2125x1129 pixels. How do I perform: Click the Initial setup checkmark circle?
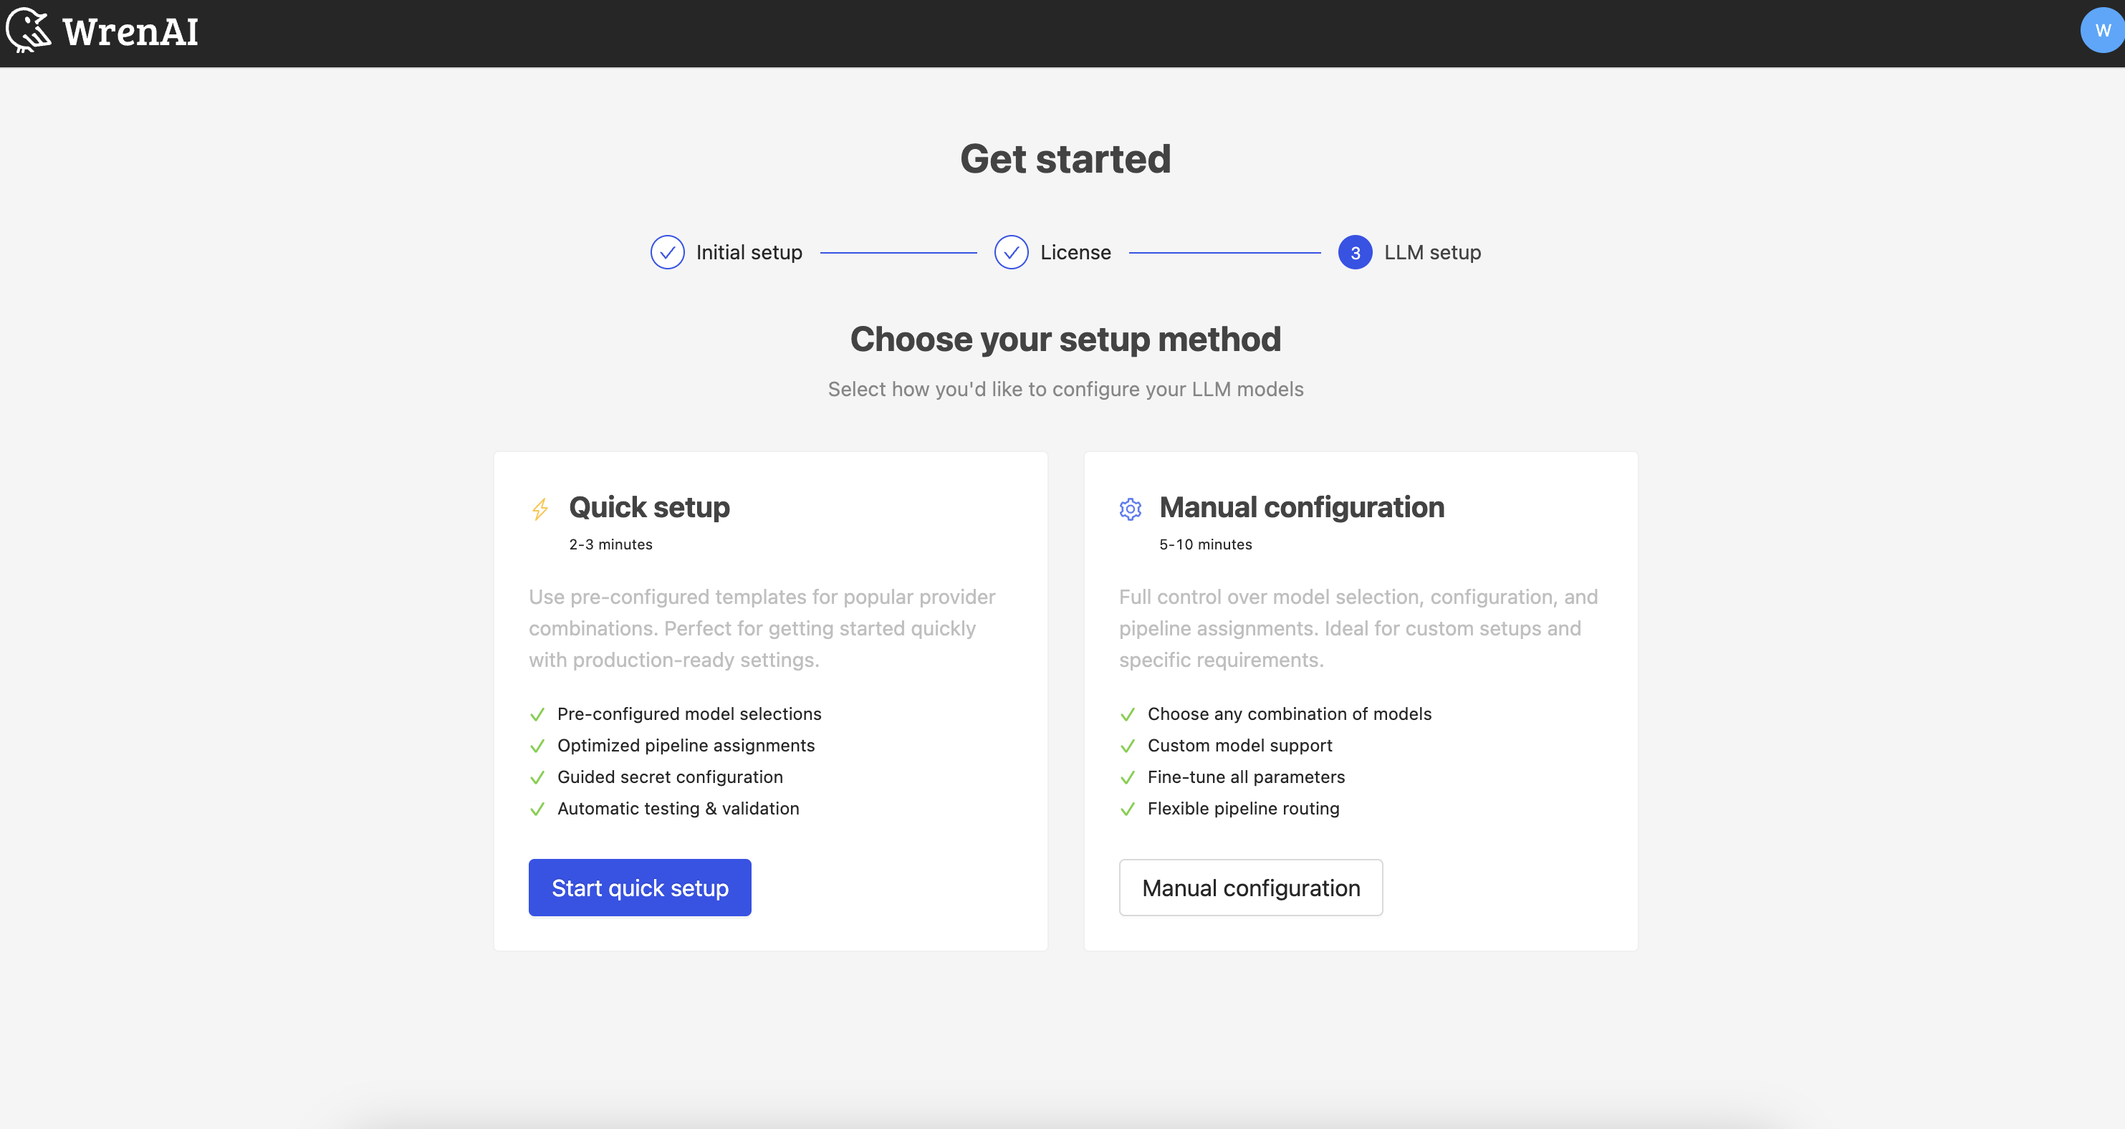point(666,252)
